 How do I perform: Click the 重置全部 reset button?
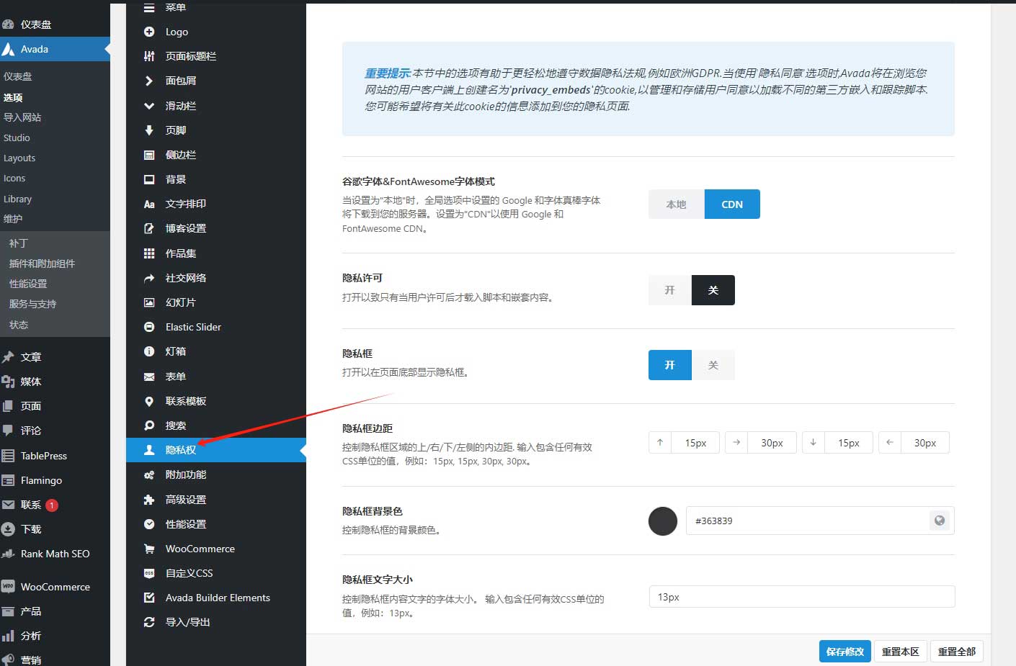pos(956,651)
